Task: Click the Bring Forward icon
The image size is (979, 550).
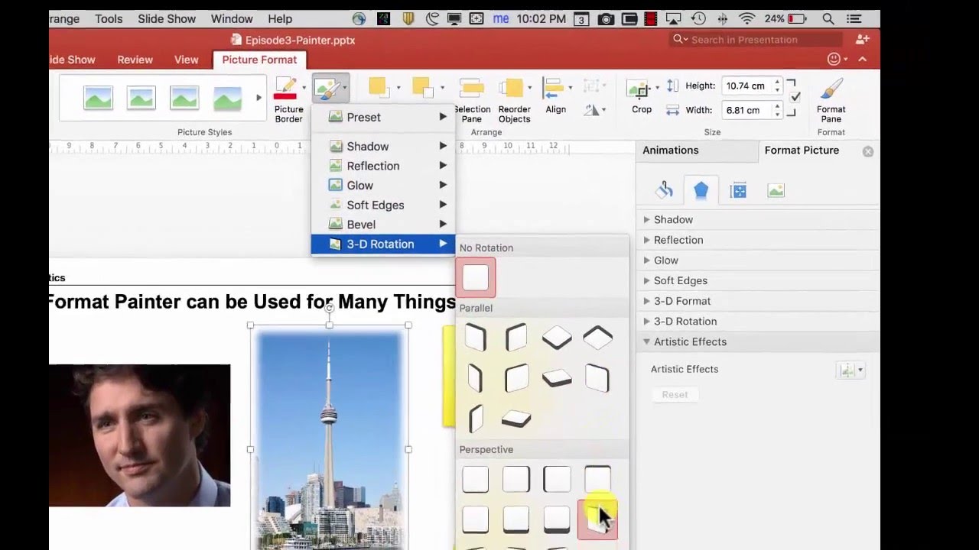Action: pyautogui.click(x=379, y=88)
